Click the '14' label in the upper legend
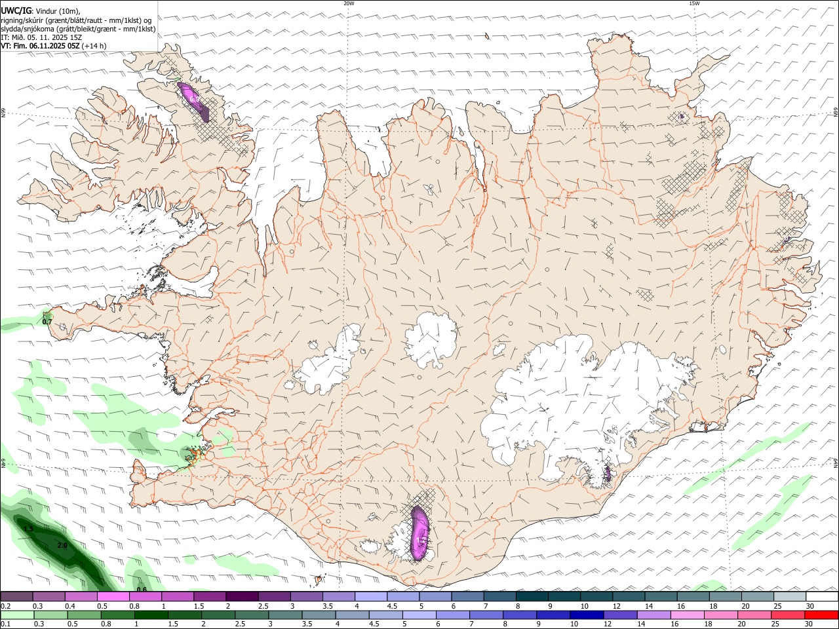This screenshot has height=629, width=839. (648, 606)
